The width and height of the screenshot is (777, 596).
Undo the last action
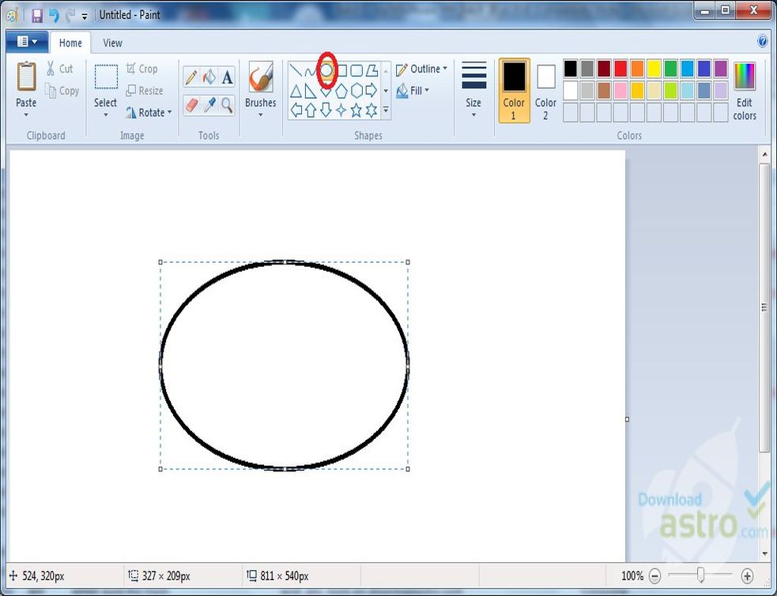click(x=54, y=15)
